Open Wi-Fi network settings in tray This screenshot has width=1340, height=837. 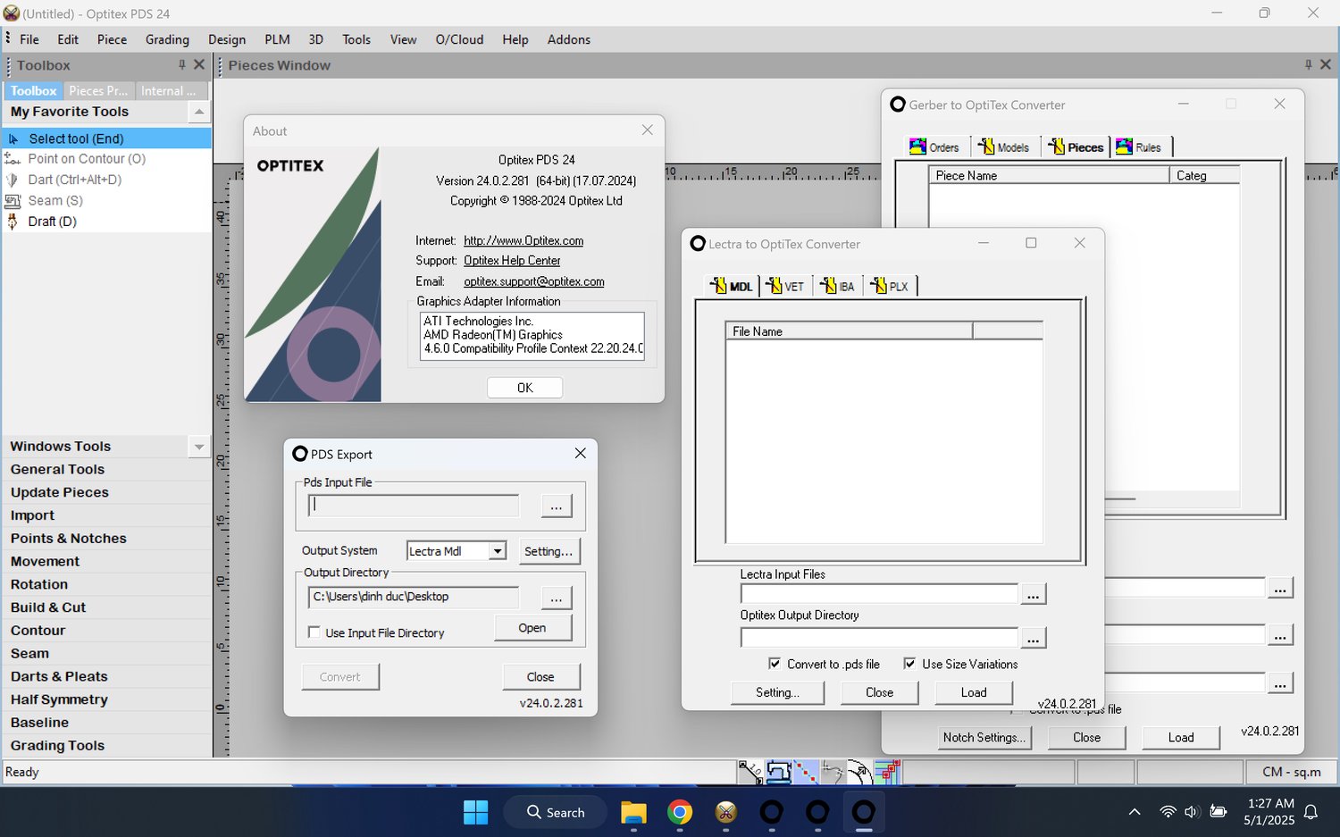(1168, 812)
